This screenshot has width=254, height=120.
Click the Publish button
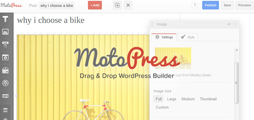click(211, 5)
